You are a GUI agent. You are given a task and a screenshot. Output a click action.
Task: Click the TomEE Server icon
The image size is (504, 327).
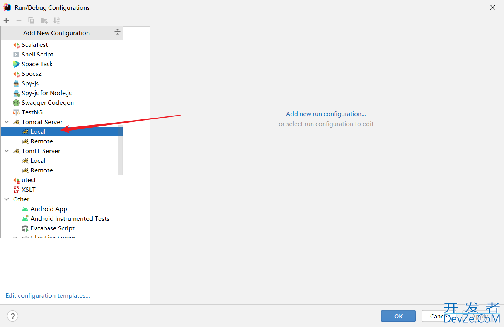[x=16, y=151]
